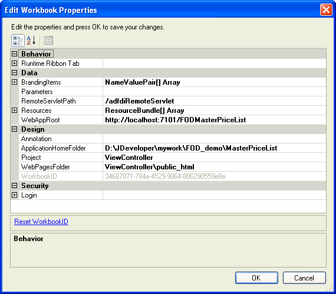This screenshot has height=294, width=336.
Task: Select the Annotation property label
Action: (x=36, y=139)
